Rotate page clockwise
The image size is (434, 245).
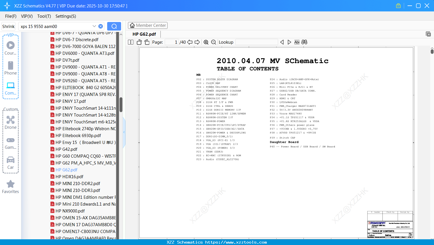147,42
